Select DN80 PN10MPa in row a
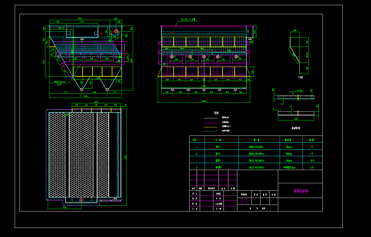The height and width of the screenshot is (237, 371). click(257, 147)
